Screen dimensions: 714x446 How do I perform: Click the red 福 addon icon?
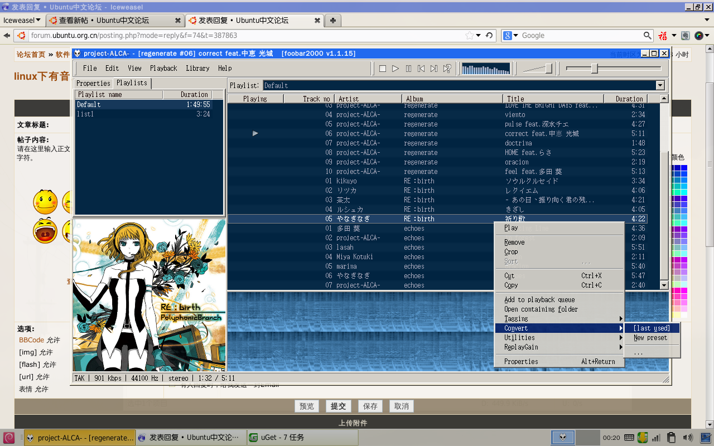663,35
